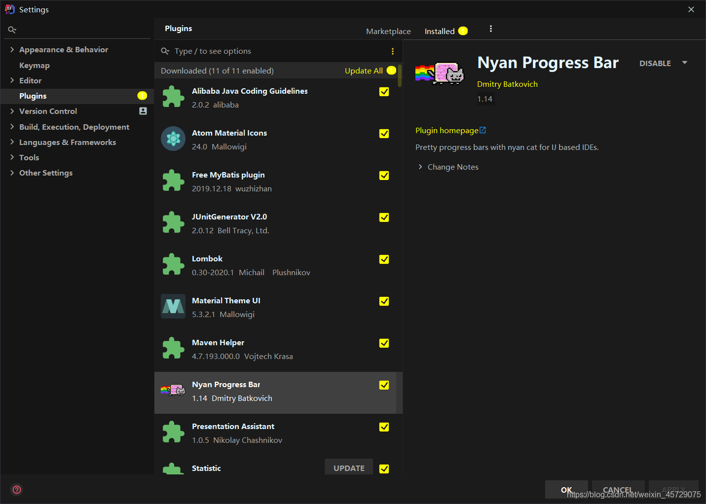This screenshot has height=504, width=706.
Task: Click the Free MyBatis plugin puzzle icon
Action: pos(173,180)
